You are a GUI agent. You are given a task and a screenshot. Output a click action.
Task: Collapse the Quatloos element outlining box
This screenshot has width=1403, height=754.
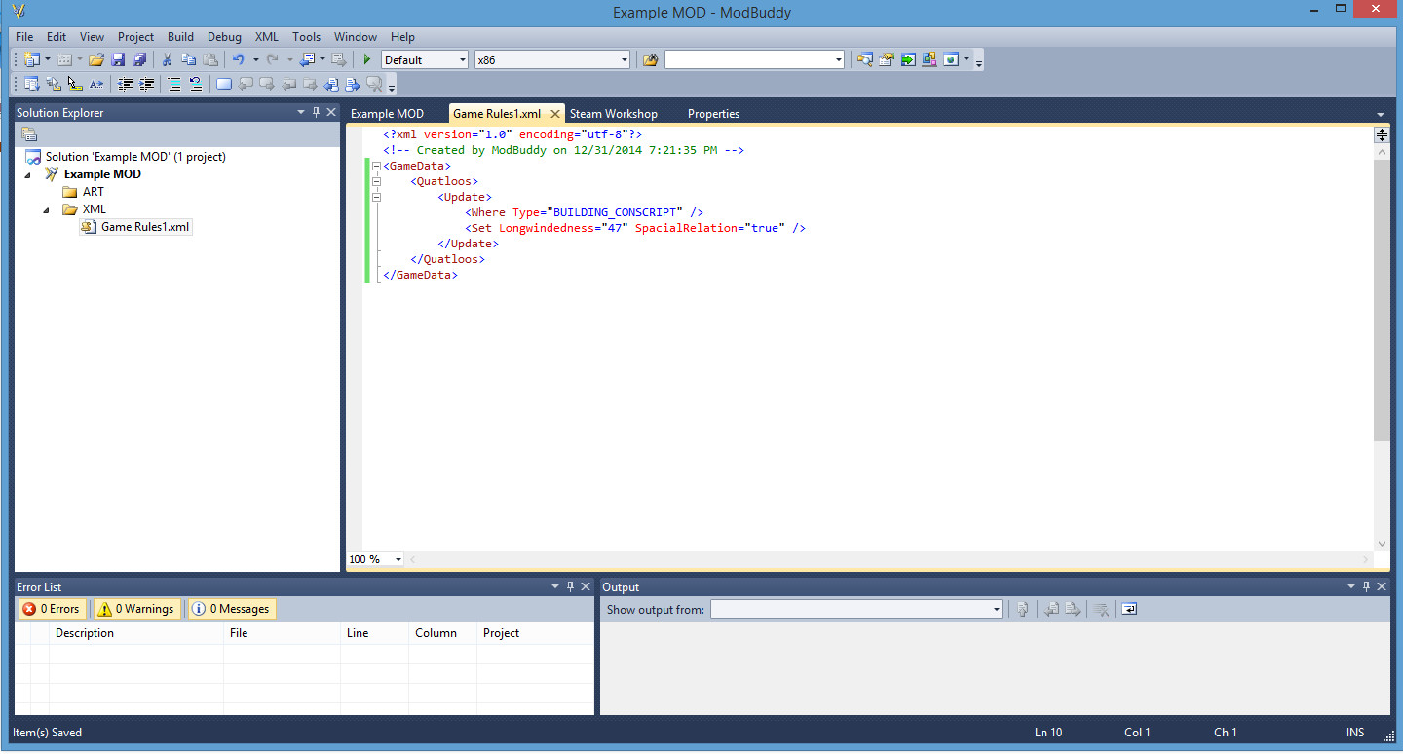376,181
